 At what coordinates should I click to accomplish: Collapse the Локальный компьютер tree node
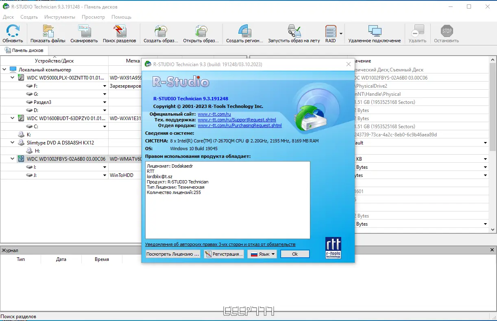(4, 69)
